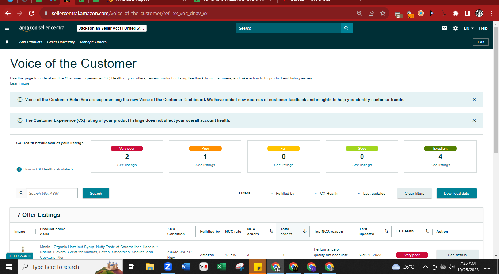Open the EN language dropdown

tap(468, 28)
